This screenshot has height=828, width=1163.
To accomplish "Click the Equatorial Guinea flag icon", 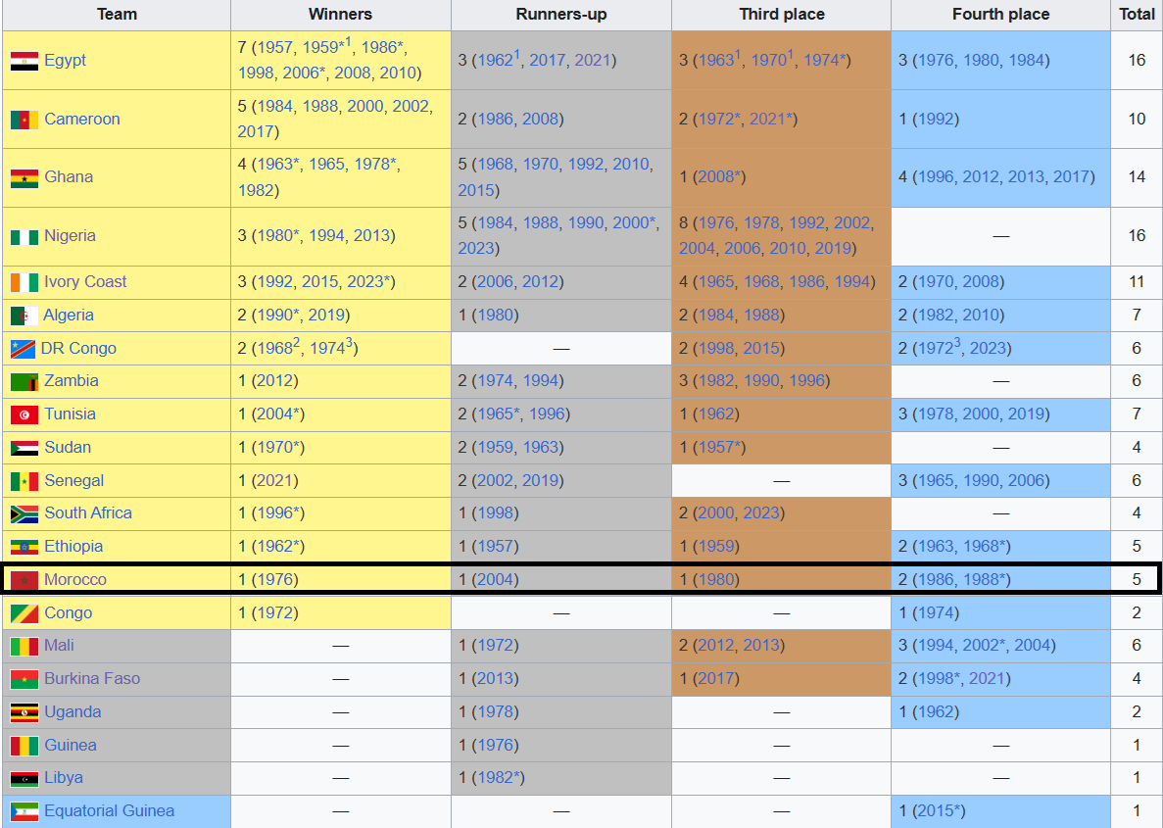I will [x=24, y=811].
